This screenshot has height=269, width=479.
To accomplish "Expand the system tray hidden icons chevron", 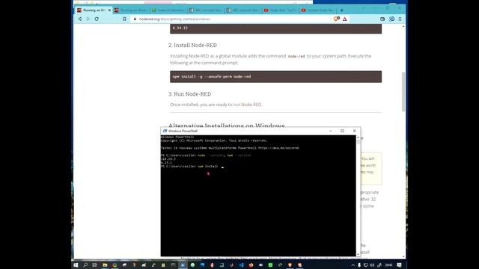I will tap(353, 265).
